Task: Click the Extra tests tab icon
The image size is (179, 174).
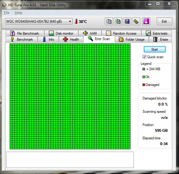Action: [148, 33]
